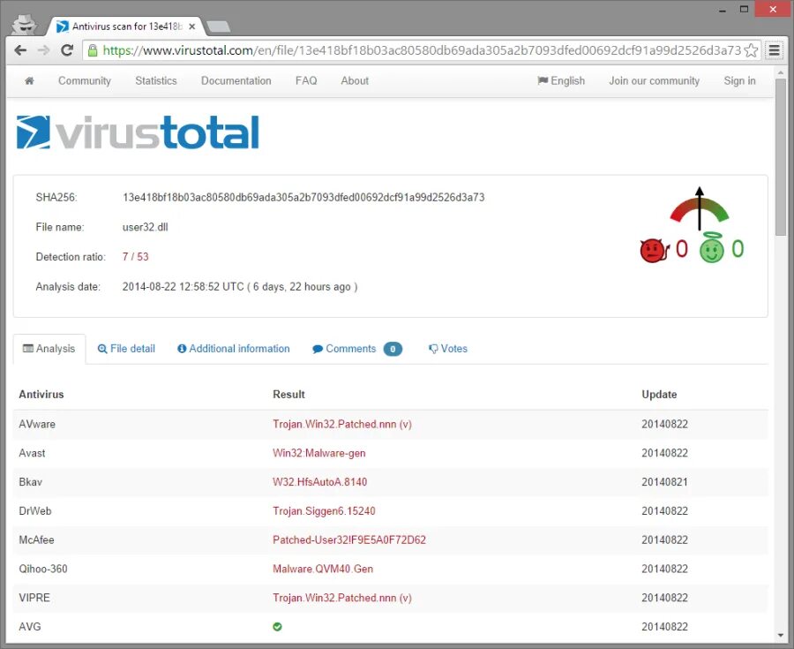Reload the page with refresh icon

pyautogui.click(x=67, y=50)
